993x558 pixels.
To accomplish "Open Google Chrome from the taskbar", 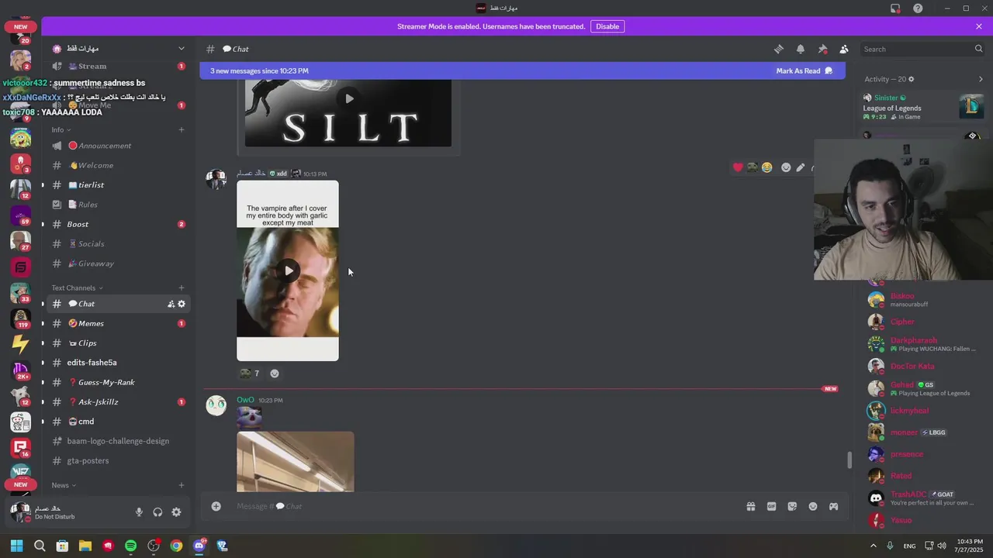I will click(176, 546).
